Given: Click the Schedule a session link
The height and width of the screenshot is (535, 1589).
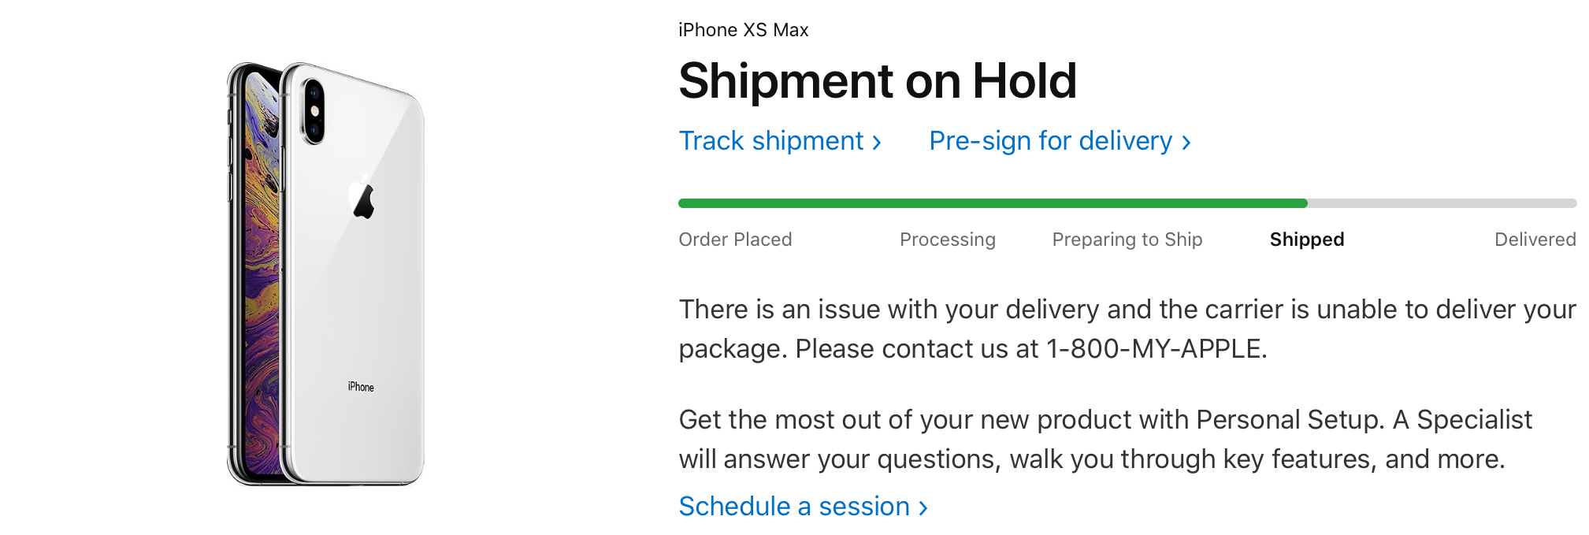Looking at the screenshot, I should point(794,507).
